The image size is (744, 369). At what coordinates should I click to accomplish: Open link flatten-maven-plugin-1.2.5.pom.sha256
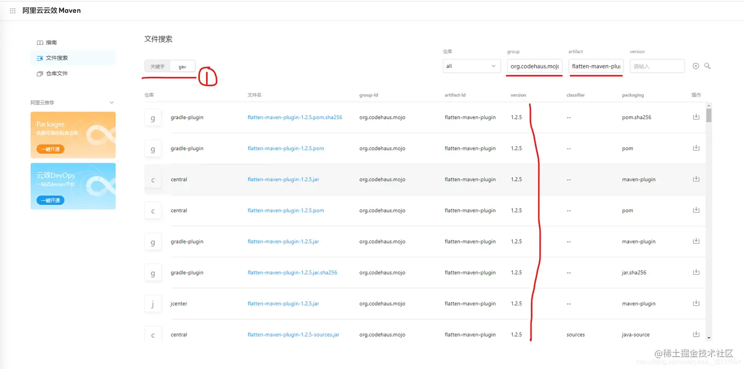295,118
